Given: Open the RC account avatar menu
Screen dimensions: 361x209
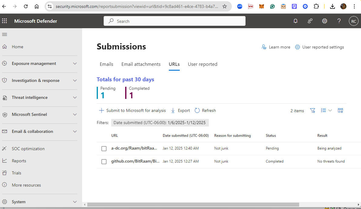Looking at the screenshot, I should click(354, 21).
